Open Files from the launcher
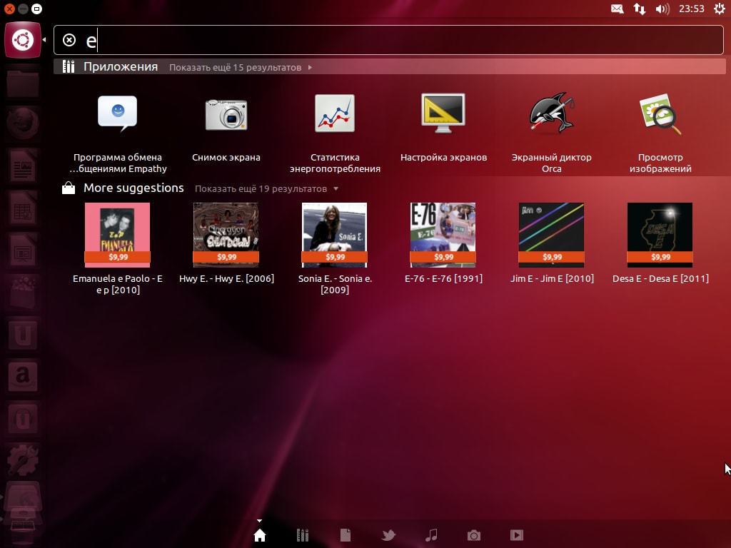Image resolution: width=731 pixels, height=548 pixels. pyautogui.click(x=22, y=84)
